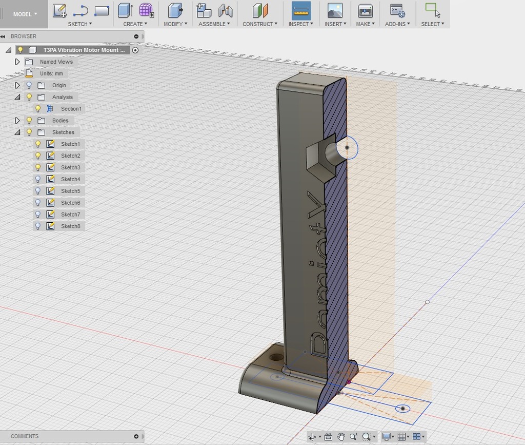525x445 pixels.
Task: Select the Joint tool icon
Action: pos(226,10)
